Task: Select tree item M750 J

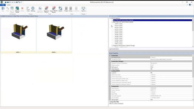Action: pos(119,38)
